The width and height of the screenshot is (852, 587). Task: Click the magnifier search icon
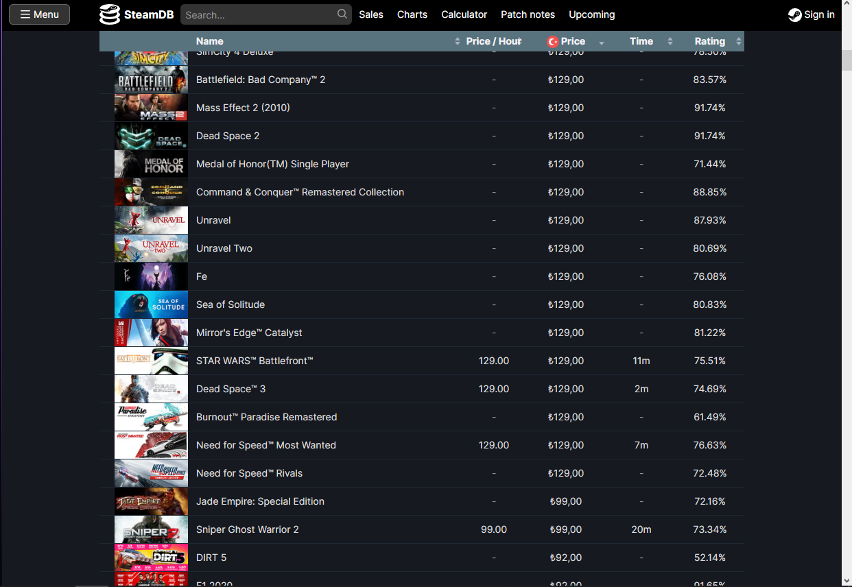(342, 14)
